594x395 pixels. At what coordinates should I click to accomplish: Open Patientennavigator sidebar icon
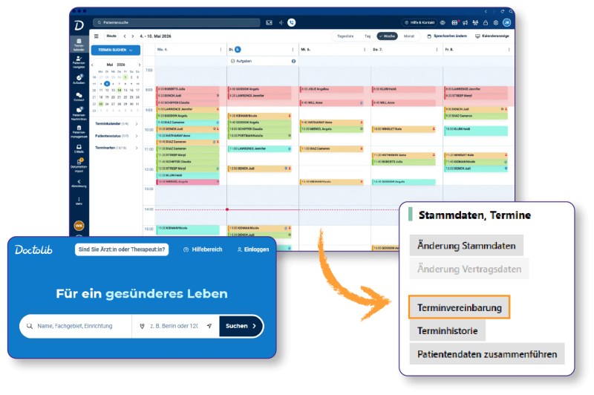[79, 62]
